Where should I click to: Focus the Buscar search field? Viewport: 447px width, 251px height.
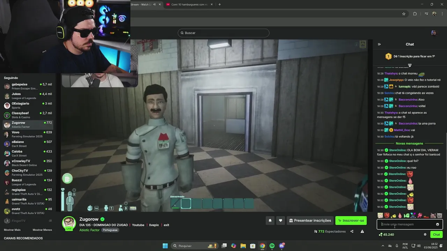click(223, 33)
